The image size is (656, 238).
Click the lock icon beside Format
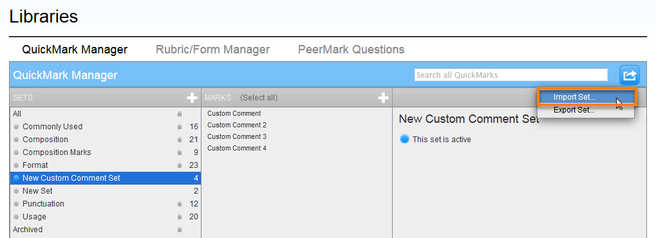[180, 166]
